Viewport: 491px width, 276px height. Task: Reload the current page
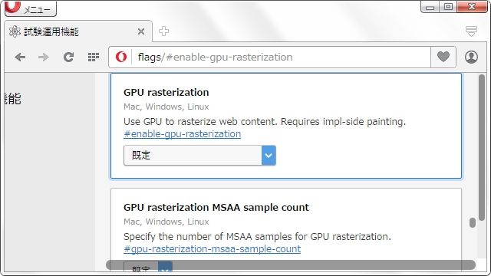click(68, 57)
